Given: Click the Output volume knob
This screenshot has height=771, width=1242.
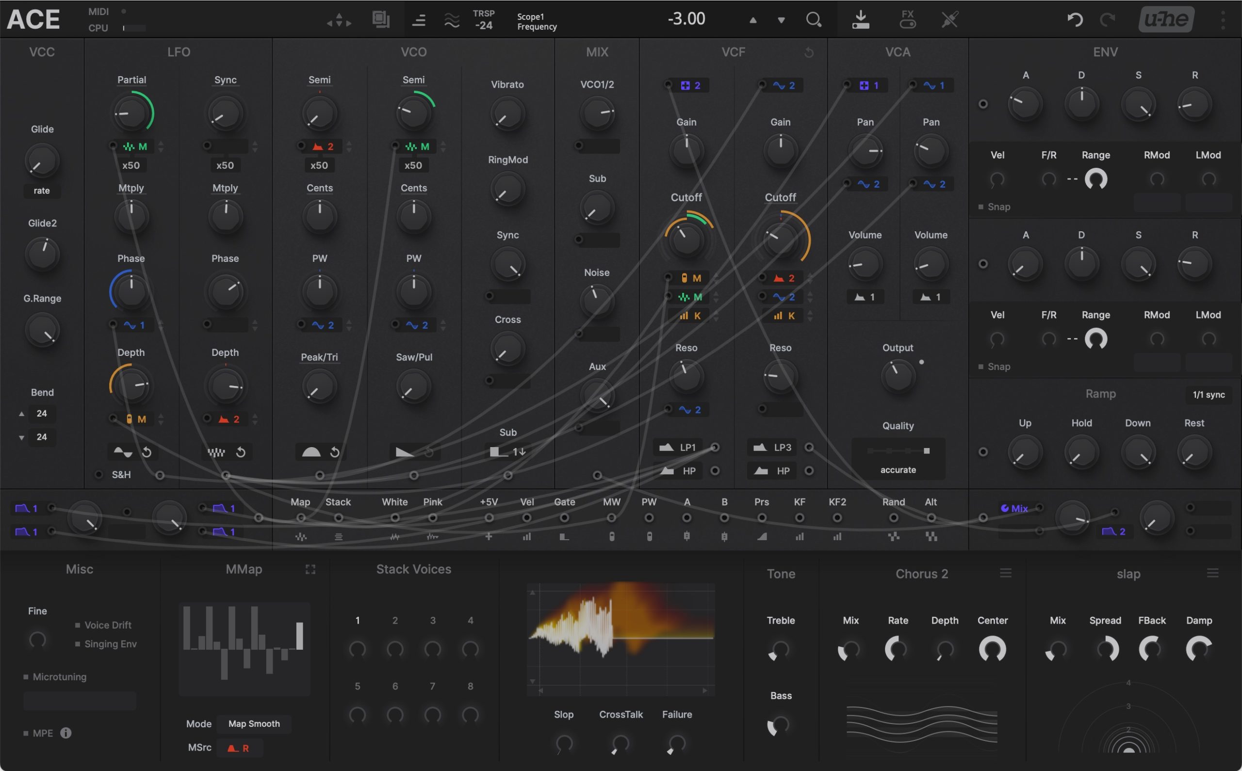Looking at the screenshot, I should point(898,376).
